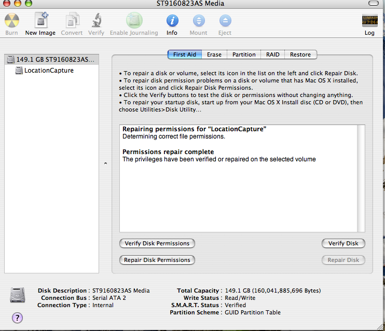Select the 149.1 GB ST9160823AS disk

click(51, 60)
